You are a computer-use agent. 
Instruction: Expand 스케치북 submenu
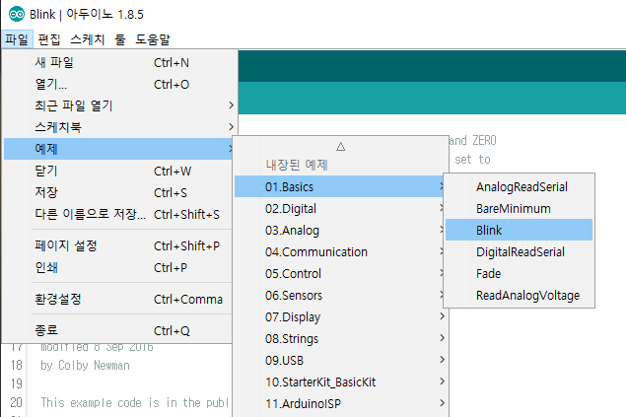(117, 127)
